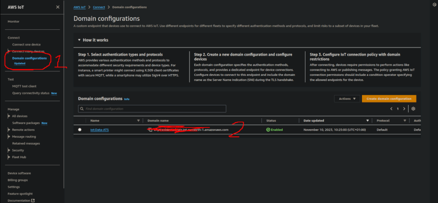This screenshot has height=203, width=438.
Task: Expand Security in sidebar
Action: 9,151
